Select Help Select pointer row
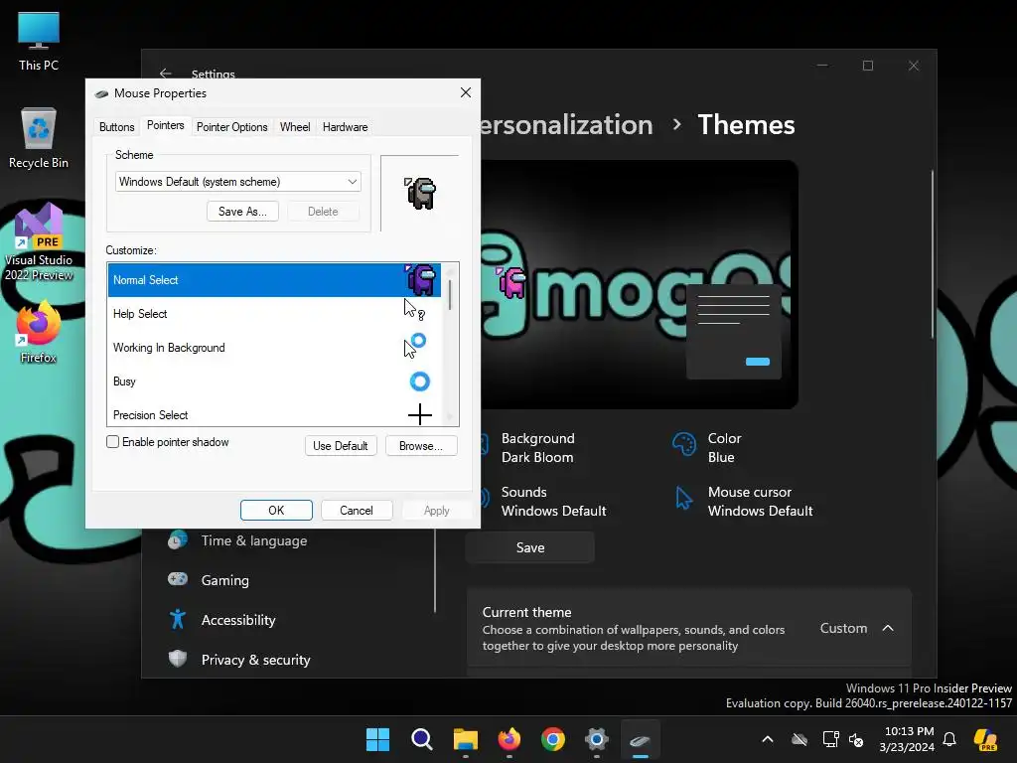Screen dimensions: 1017x763 coord(274,314)
